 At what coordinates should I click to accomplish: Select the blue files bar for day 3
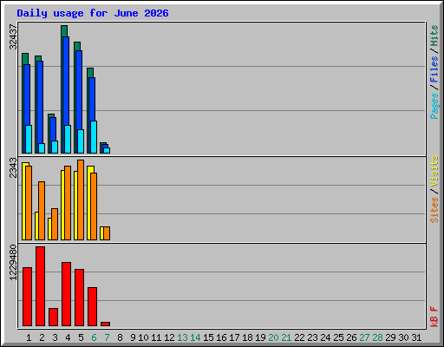(53, 129)
